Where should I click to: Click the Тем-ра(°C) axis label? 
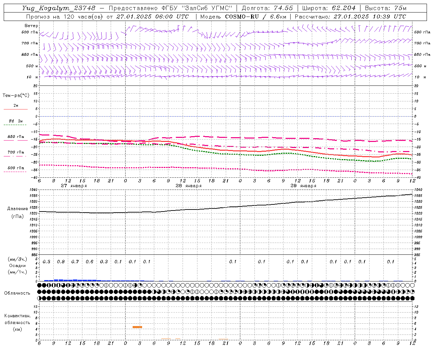click(16, 96)
